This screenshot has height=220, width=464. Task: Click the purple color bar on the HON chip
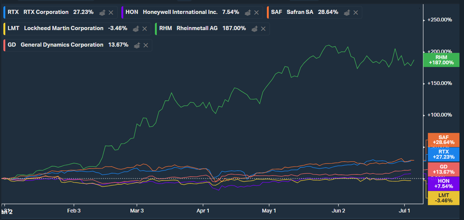tap(123, 12)
